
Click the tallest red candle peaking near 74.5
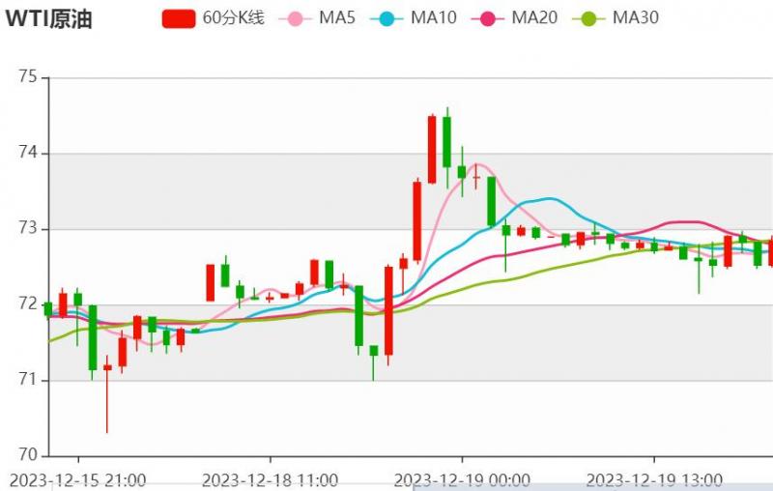432,149
